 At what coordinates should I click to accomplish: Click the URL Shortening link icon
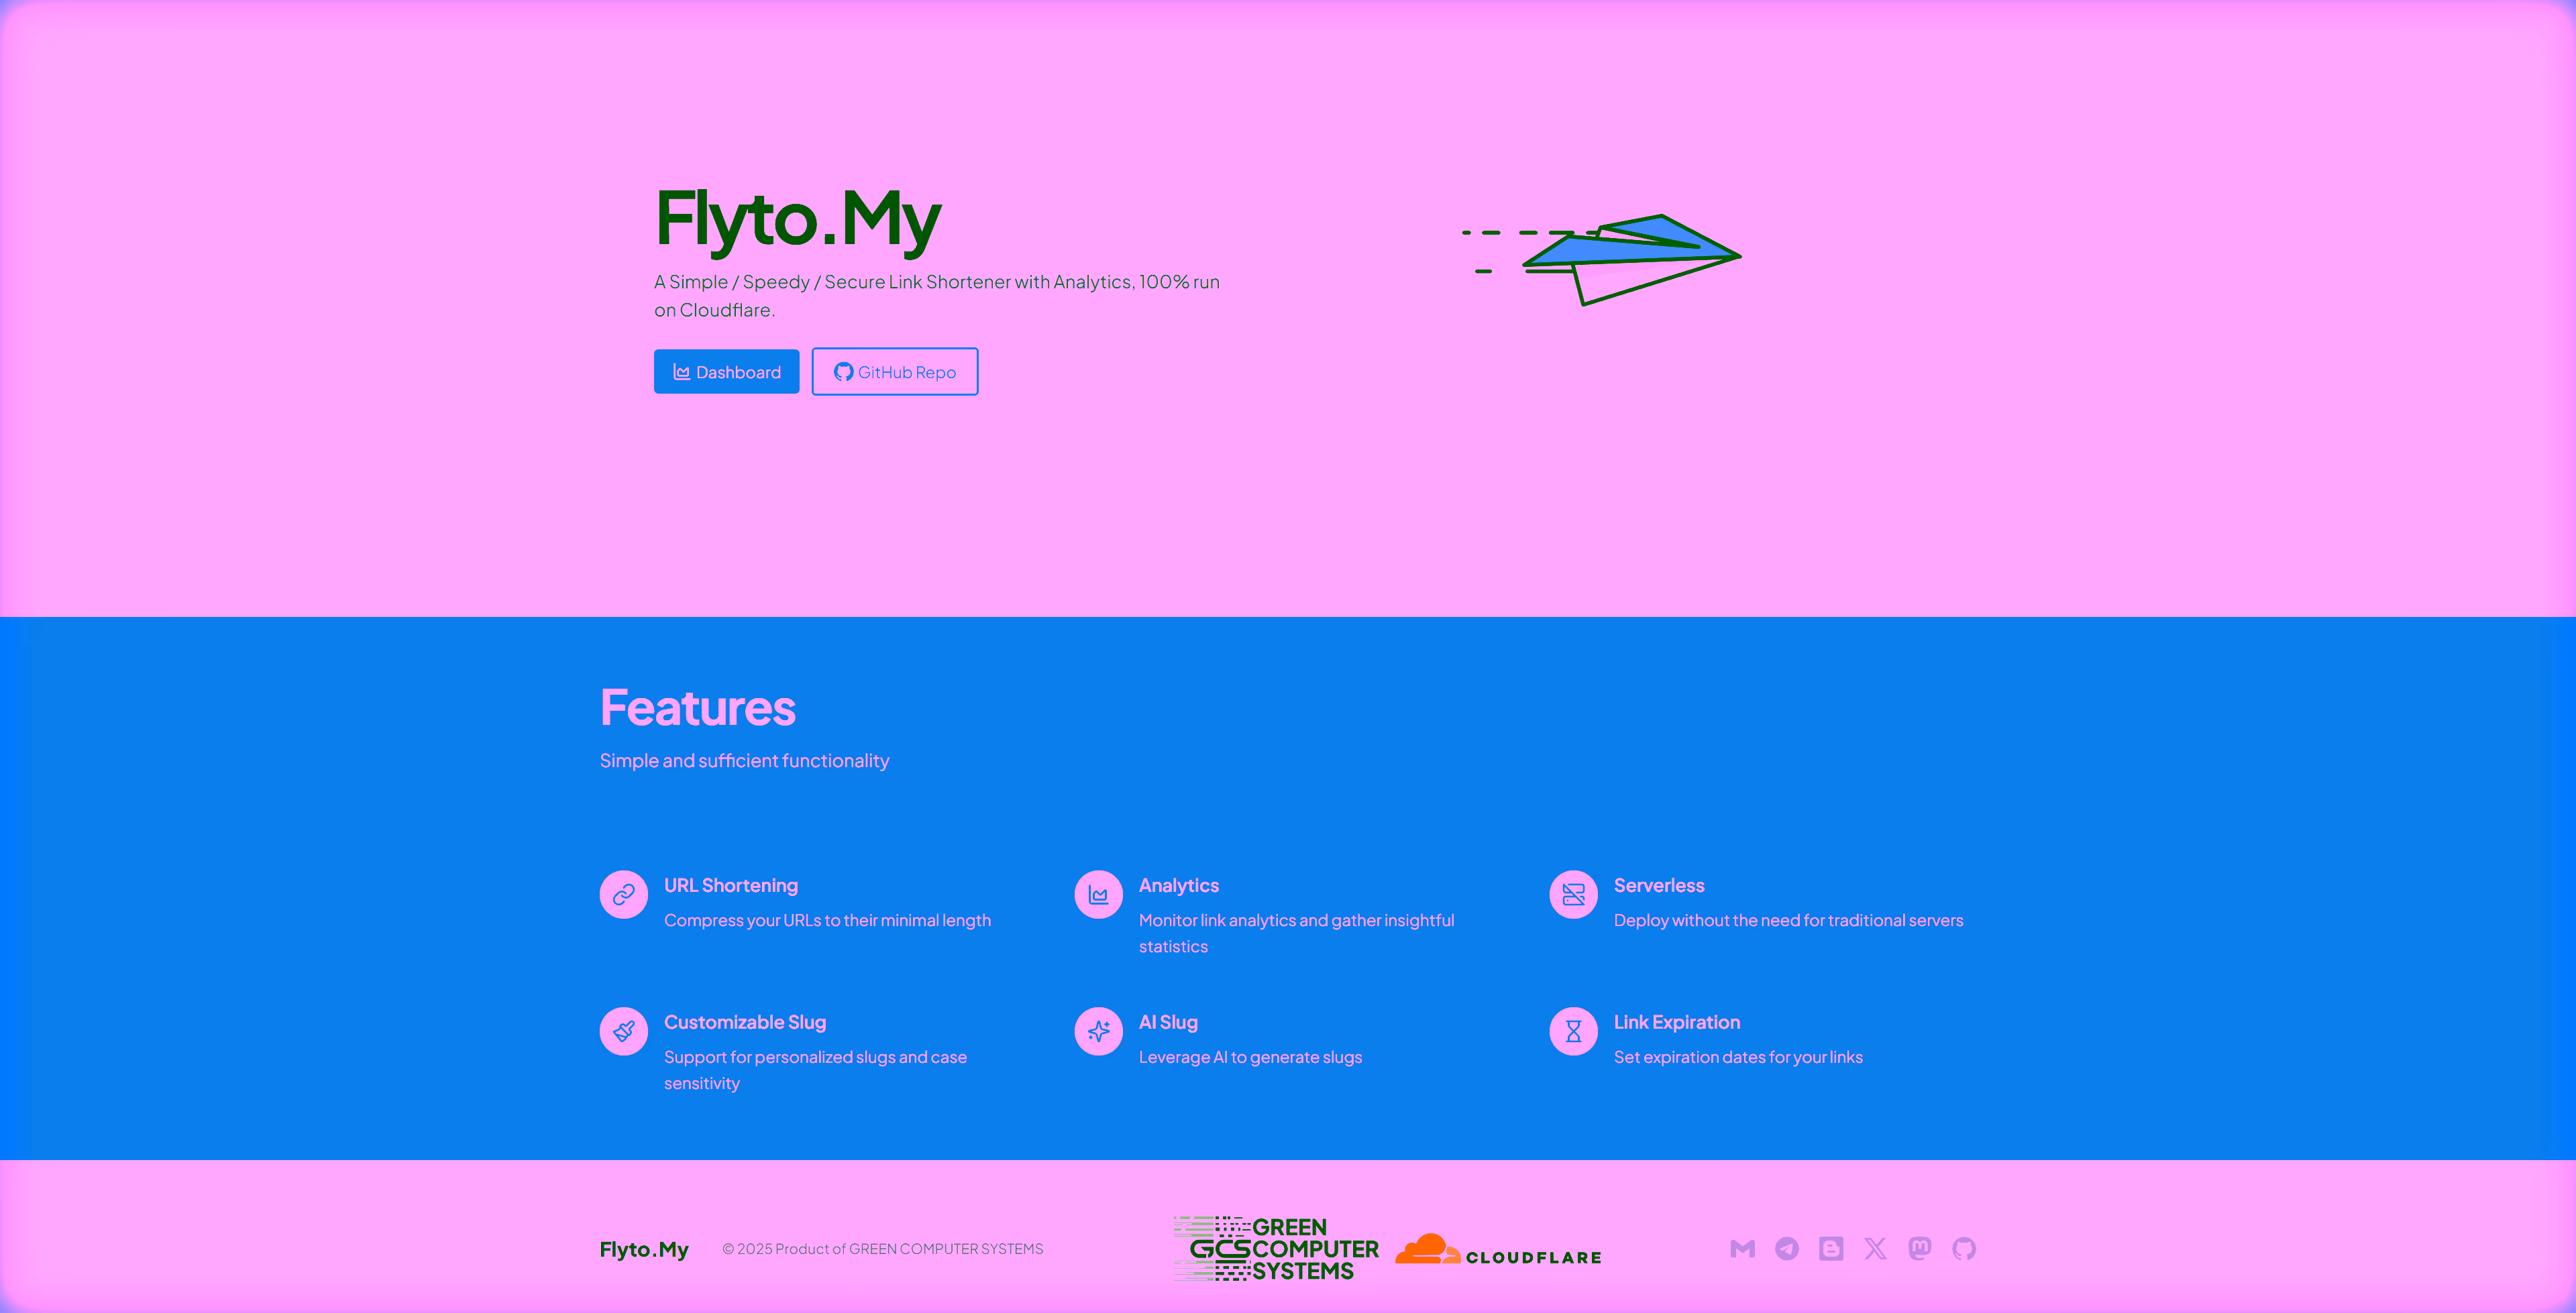pyautogui.click(x=623, y=894)
